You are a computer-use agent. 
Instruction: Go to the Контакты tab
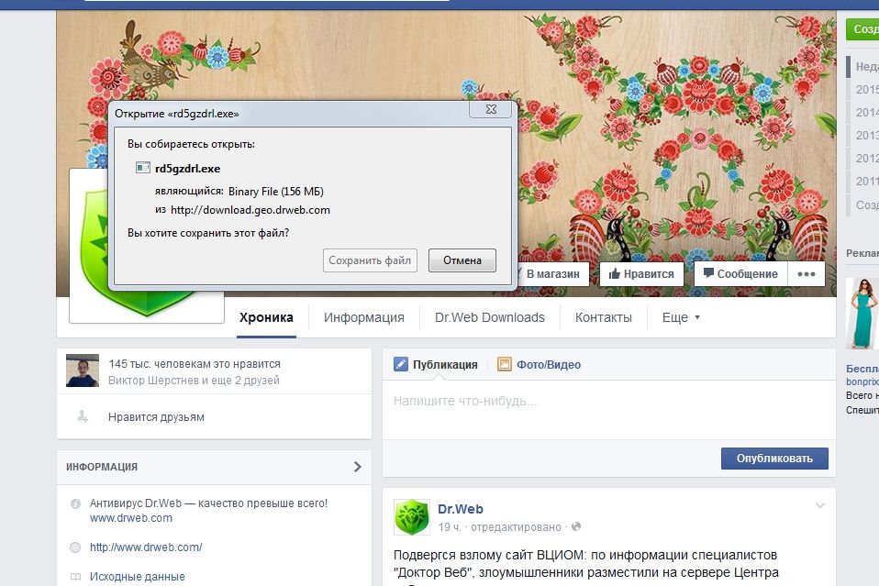click(x=603, y=317)
